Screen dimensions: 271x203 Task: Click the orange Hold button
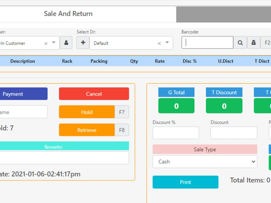pos(87,112)
